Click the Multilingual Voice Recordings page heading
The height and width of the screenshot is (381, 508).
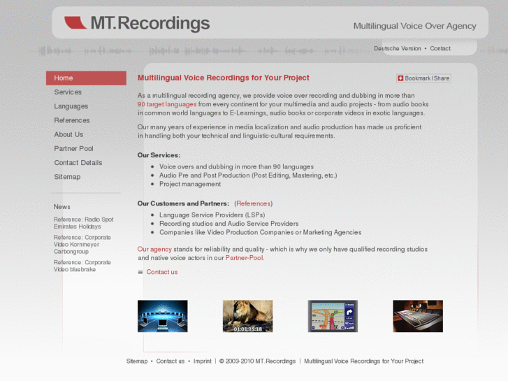coord(223,78)
